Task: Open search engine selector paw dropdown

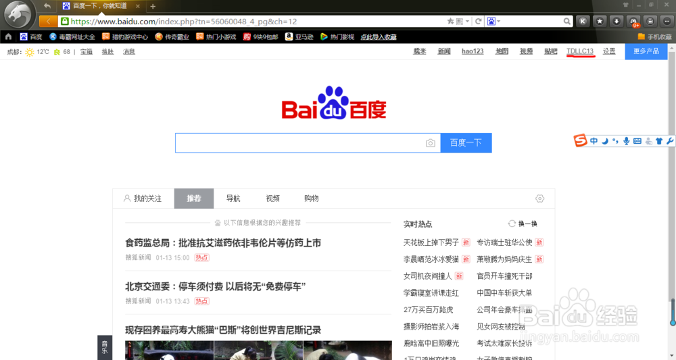Action: tap(493, 21)
